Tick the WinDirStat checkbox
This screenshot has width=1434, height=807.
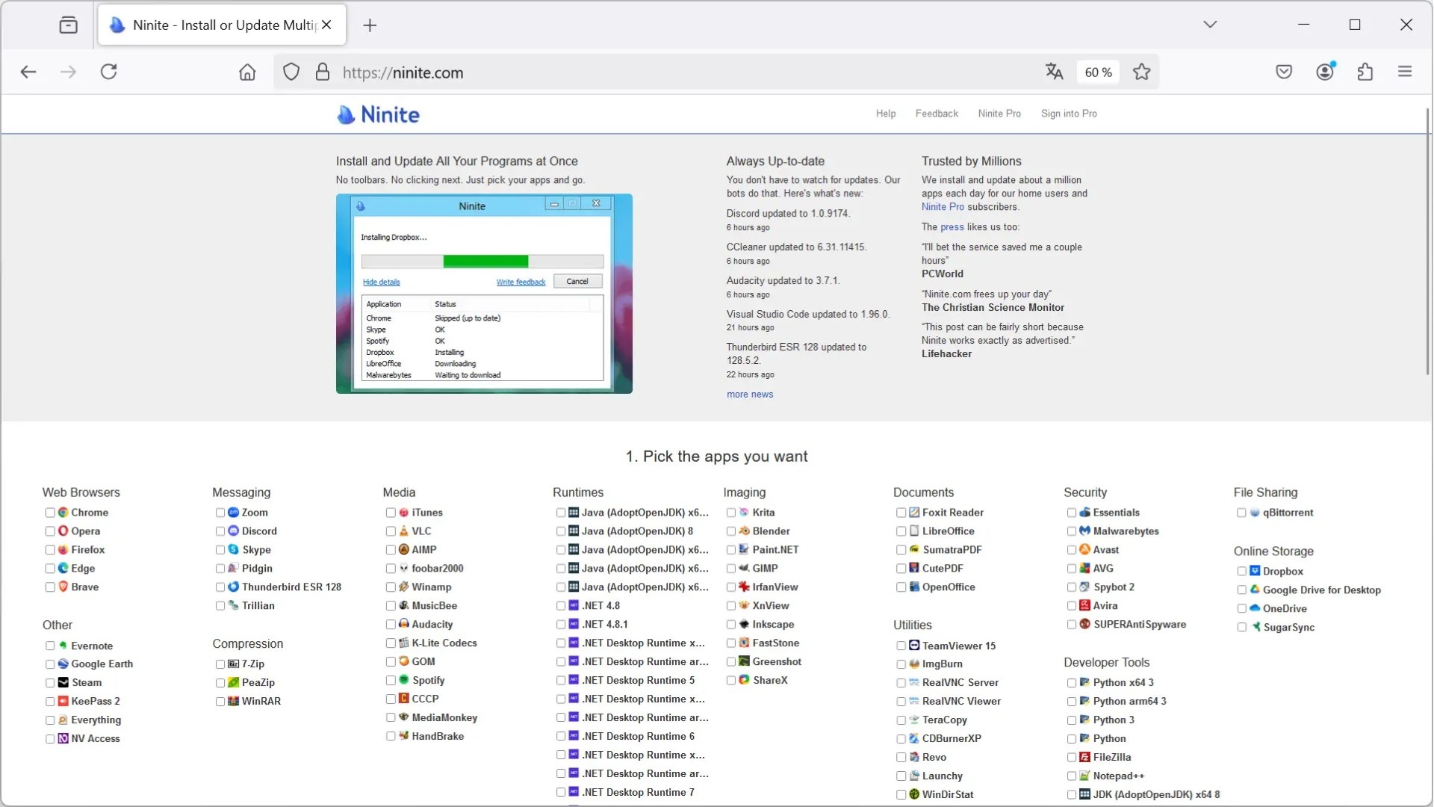click(901, 795)
